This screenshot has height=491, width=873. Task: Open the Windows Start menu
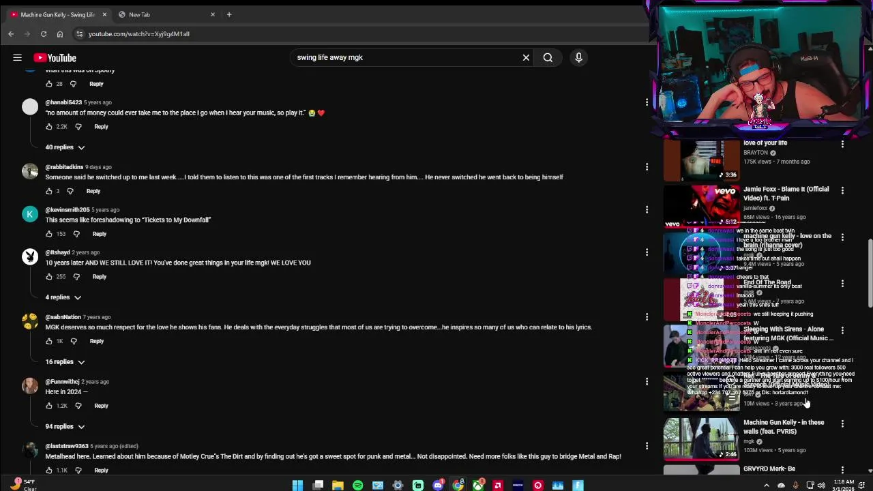tap(297, 486)
